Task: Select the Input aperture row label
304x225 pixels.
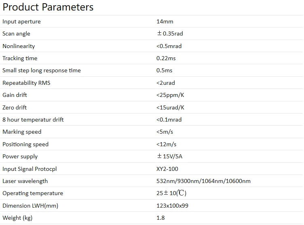Action: coord(21,21)
